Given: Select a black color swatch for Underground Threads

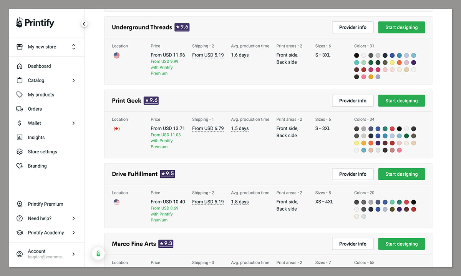Looking at the screenshot, I should (356, 55).
